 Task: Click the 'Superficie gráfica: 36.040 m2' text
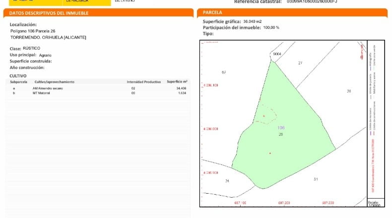click(232, 21)
